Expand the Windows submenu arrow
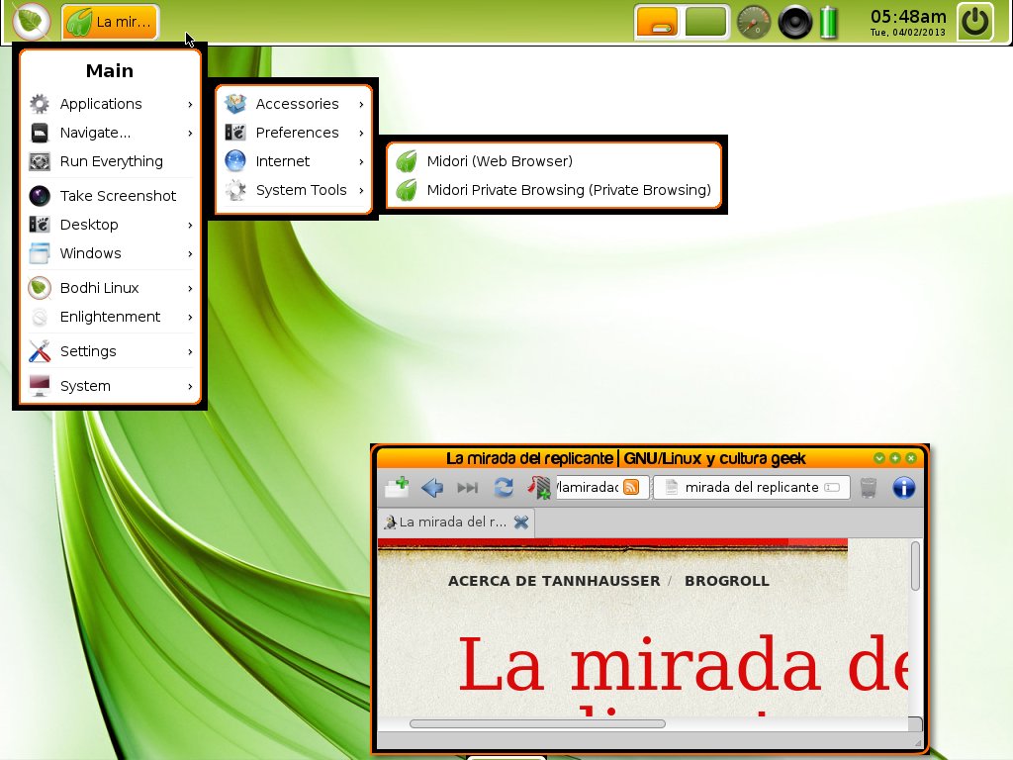1013x760 pixels. pyautogui.click(x=190, y=253)
